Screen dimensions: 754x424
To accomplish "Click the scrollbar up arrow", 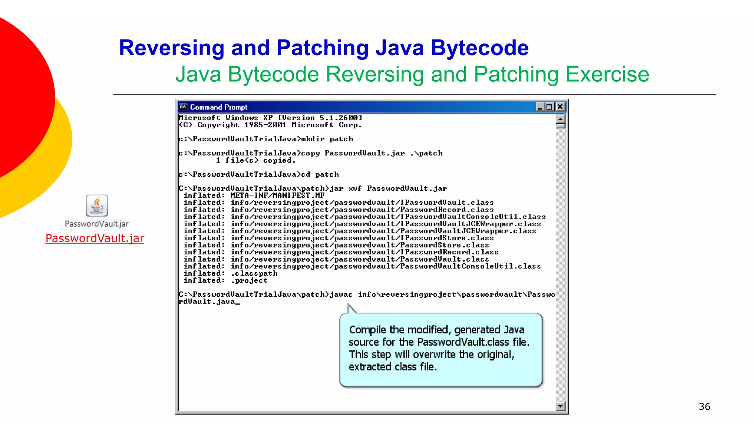I will point(560,119).
